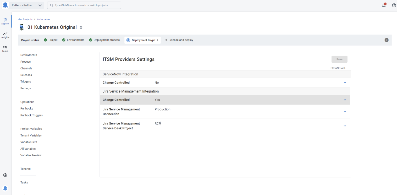Click the back arrow beside Projects breadcrumb
Image resolution: width=397 pixels, height=195 pixels.
pyautogui.click(x=20, y=19)
